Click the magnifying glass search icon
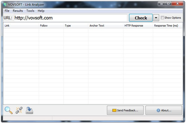Image resolution: width=186 pixels, height=124 pixels. coord(9,110)
